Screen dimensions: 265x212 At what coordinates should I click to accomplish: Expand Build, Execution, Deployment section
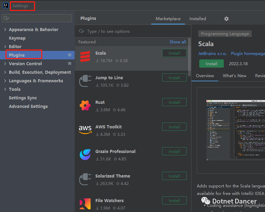point(5,72)
